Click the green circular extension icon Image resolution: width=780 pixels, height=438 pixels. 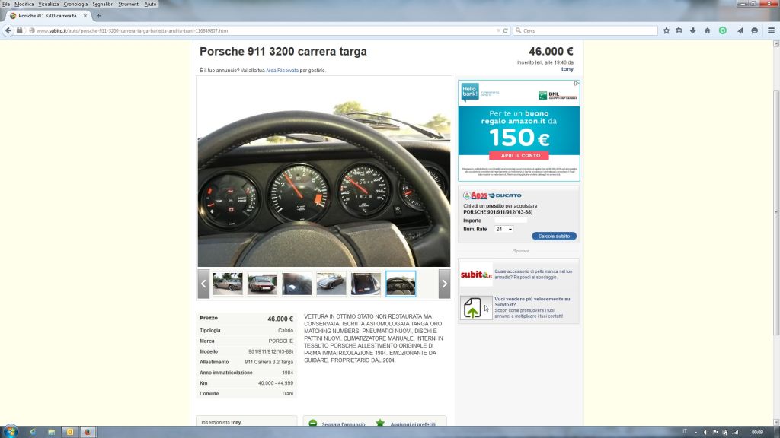(723, 30)
